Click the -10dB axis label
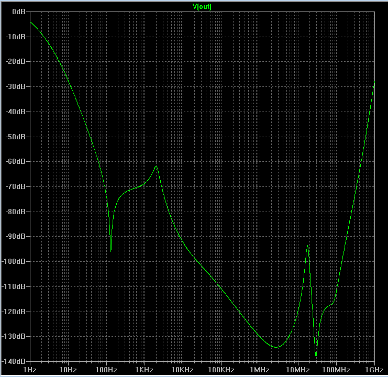Viewport: 388px width, 377px height. (16, 37)
